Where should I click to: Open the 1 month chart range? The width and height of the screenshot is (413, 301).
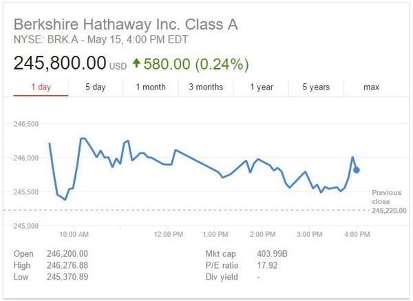(151, 87)
